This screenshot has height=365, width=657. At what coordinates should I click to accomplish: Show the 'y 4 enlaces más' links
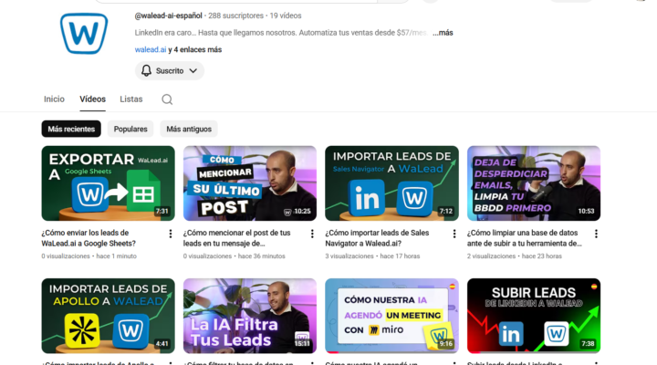195,49
